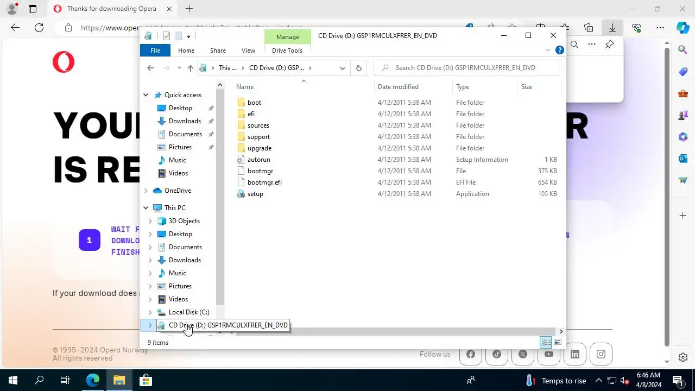The height and width of the screenshot is (391, 695).
Task: Collapse the This PC tree node
Action: coord(146,208)
